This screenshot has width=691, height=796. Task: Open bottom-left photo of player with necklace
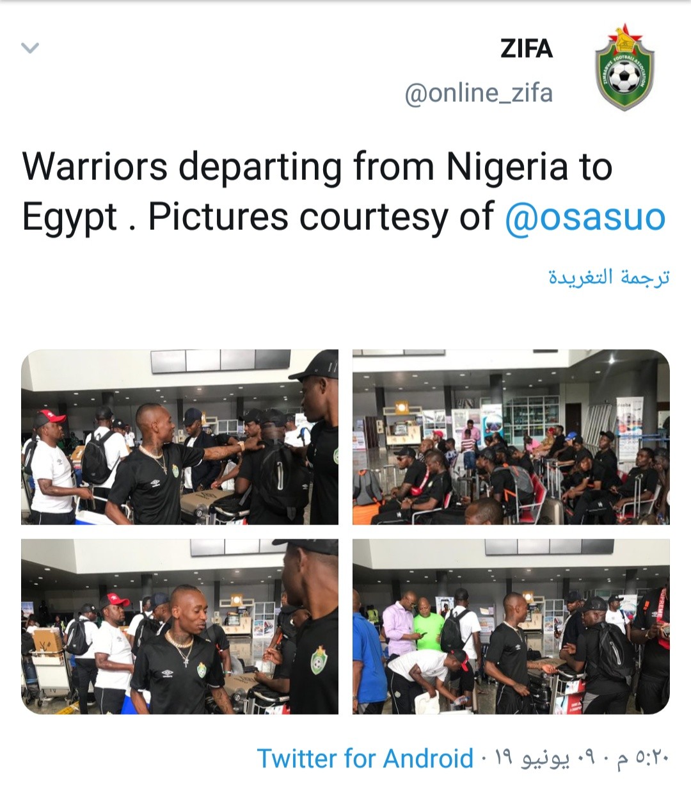coord(180,626)
